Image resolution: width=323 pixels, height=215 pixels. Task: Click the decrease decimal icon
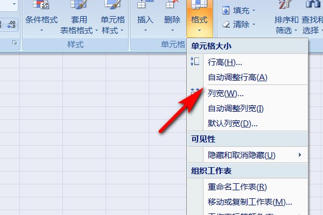point(11,25)
